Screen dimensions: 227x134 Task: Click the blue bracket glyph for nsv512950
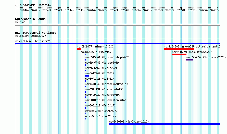click(83, 54)
